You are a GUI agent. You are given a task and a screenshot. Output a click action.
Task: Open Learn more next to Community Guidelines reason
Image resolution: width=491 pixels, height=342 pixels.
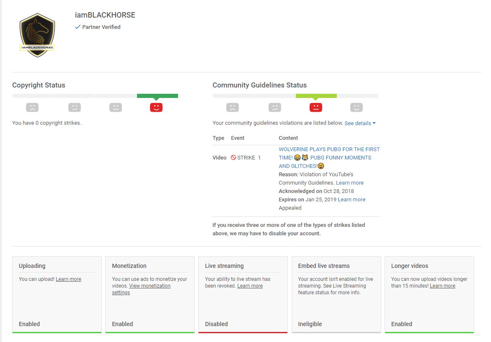coord(350,183)
